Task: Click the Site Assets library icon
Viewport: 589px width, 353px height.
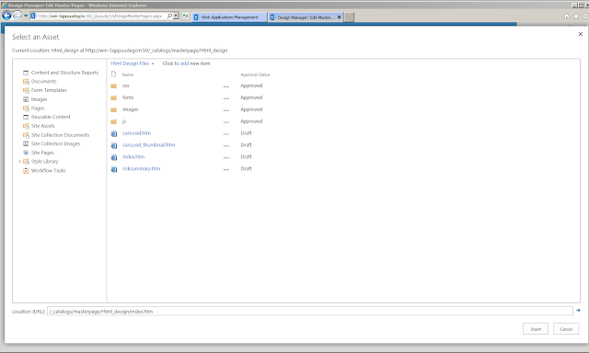Action: (x=26, y=126)
